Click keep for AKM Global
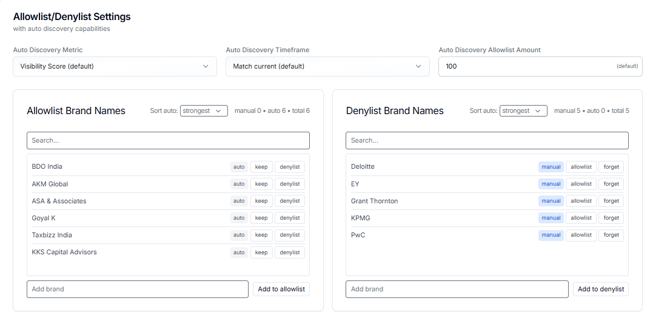 coord(261,184)
